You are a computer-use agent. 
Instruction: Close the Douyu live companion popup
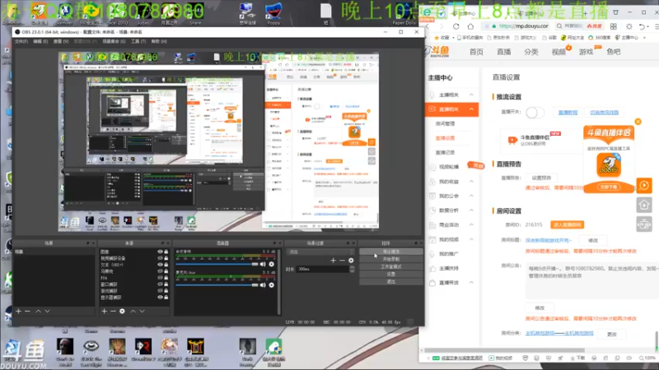[638, 122]
